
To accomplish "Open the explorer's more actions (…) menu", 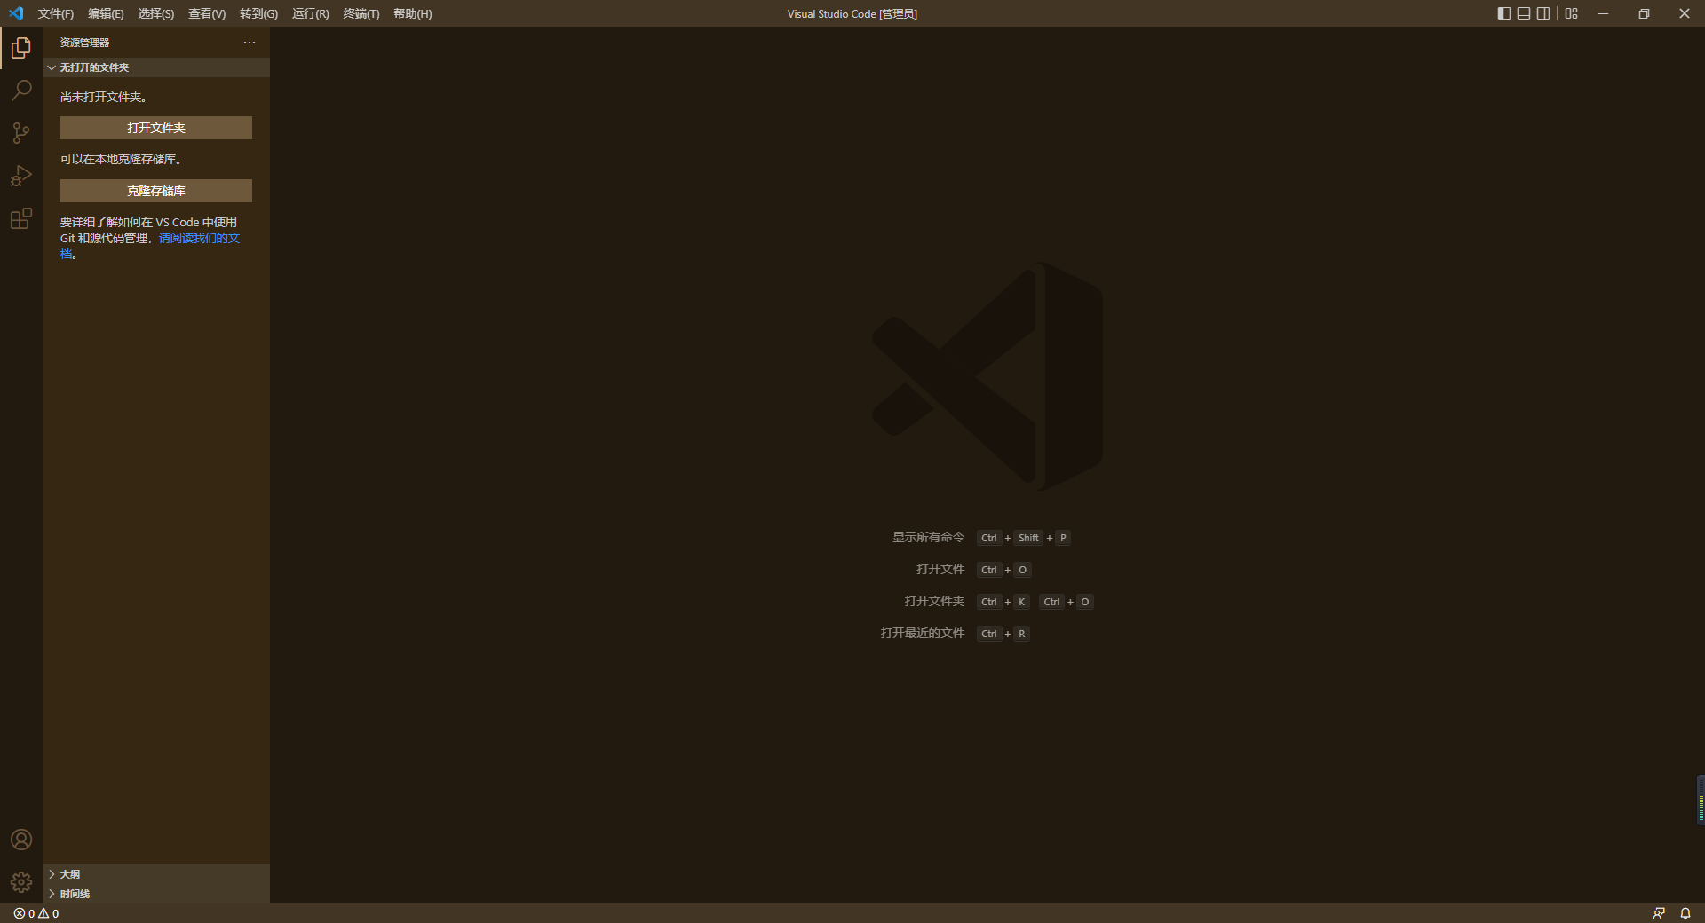I will pyautogui.click(x=250, y=43).
